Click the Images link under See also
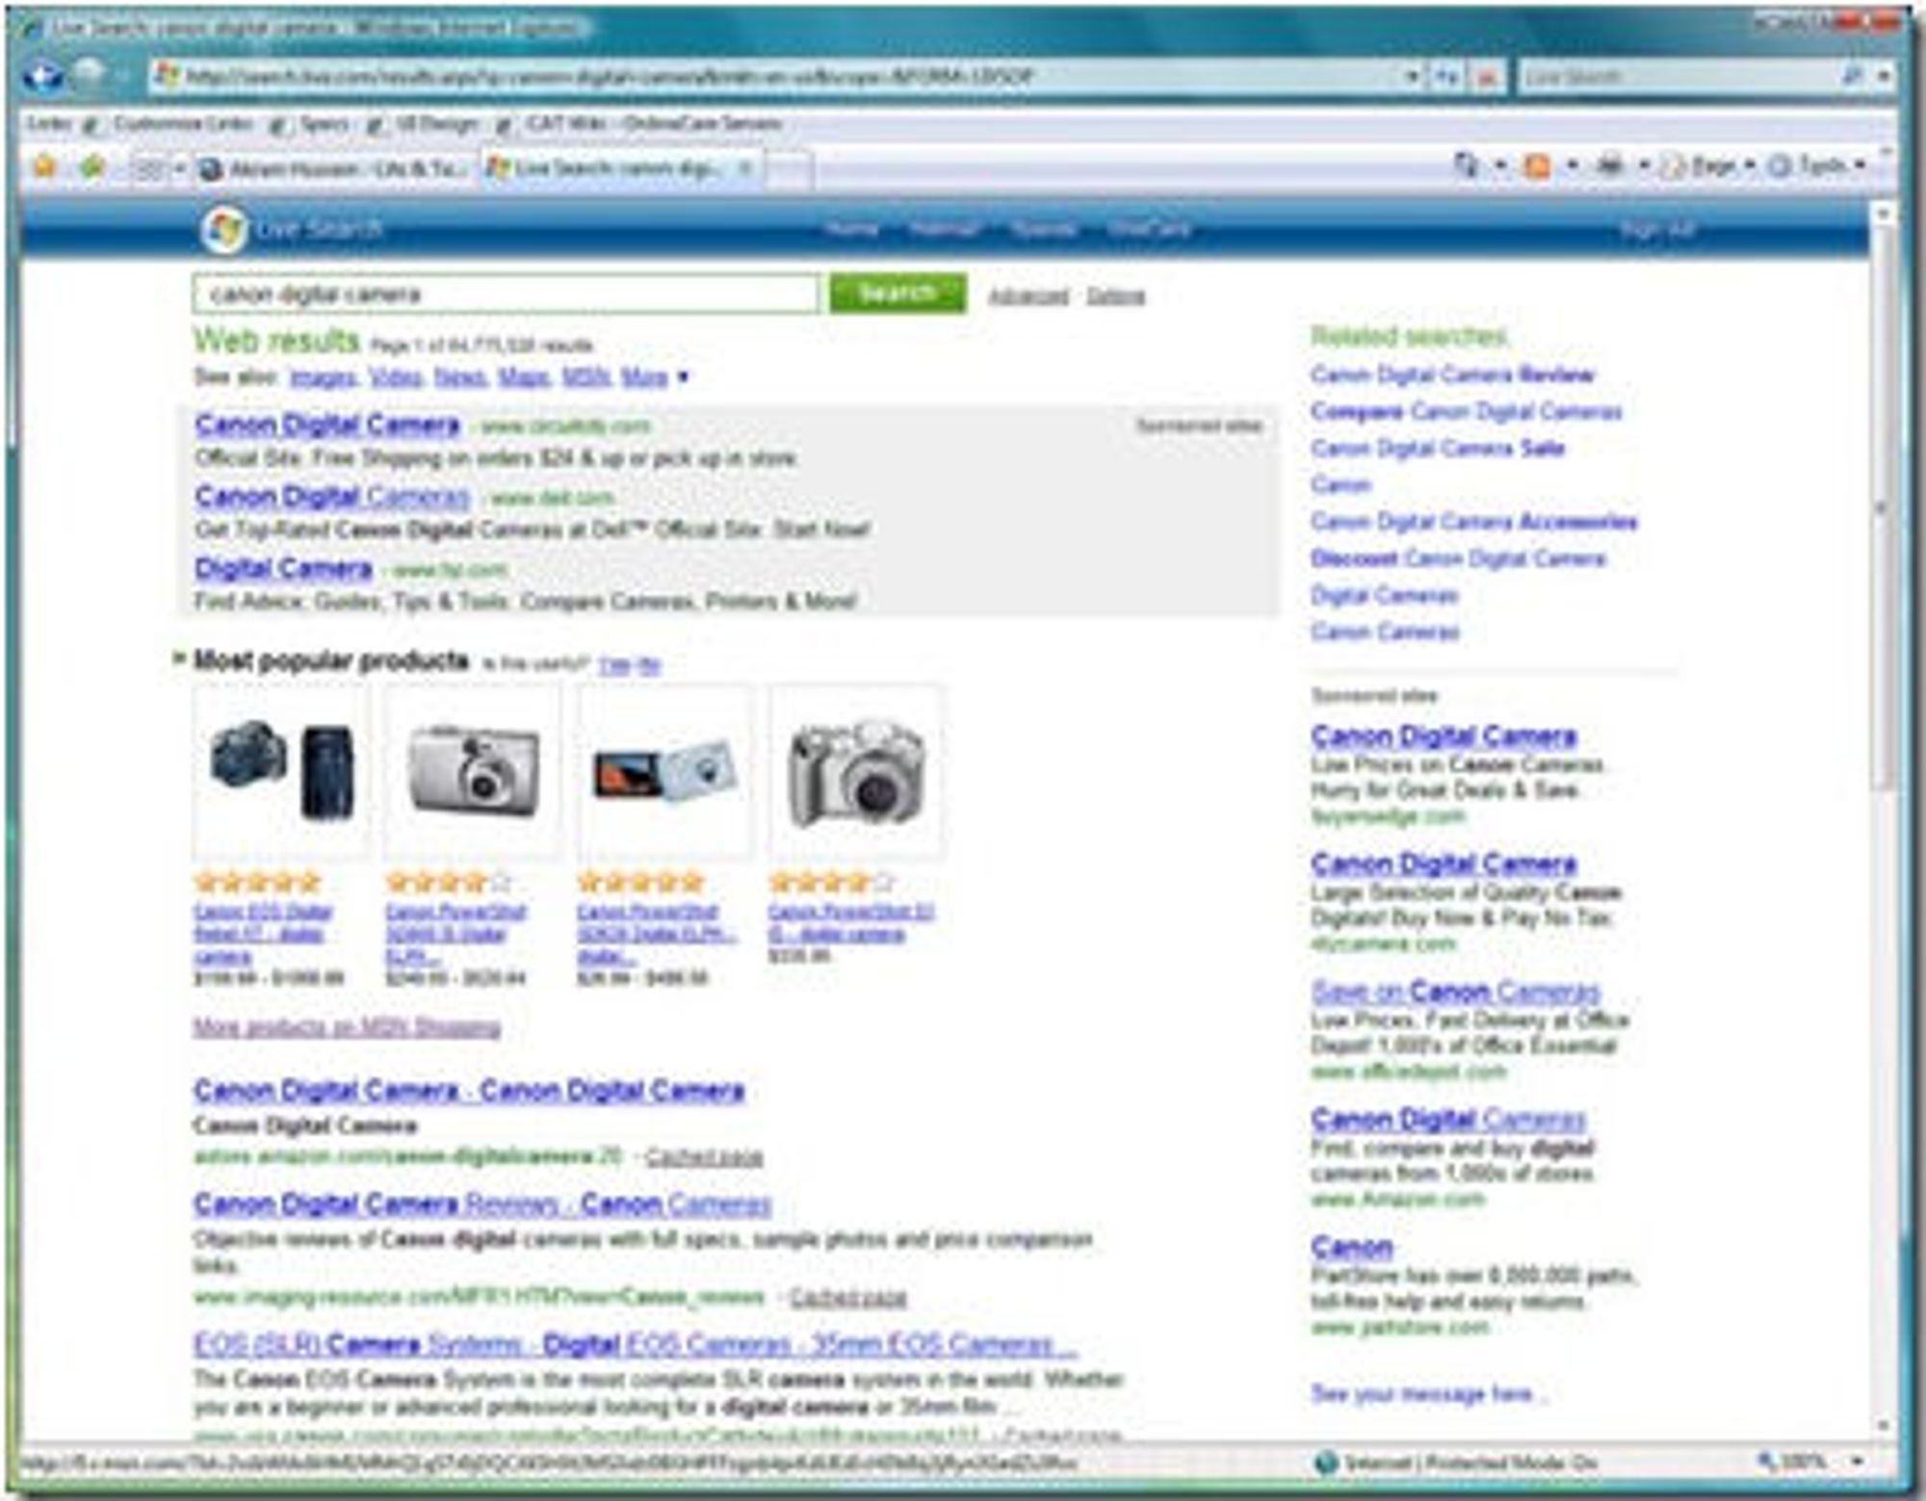The height and width of the screenshot is (1501, 1926). 324,377
